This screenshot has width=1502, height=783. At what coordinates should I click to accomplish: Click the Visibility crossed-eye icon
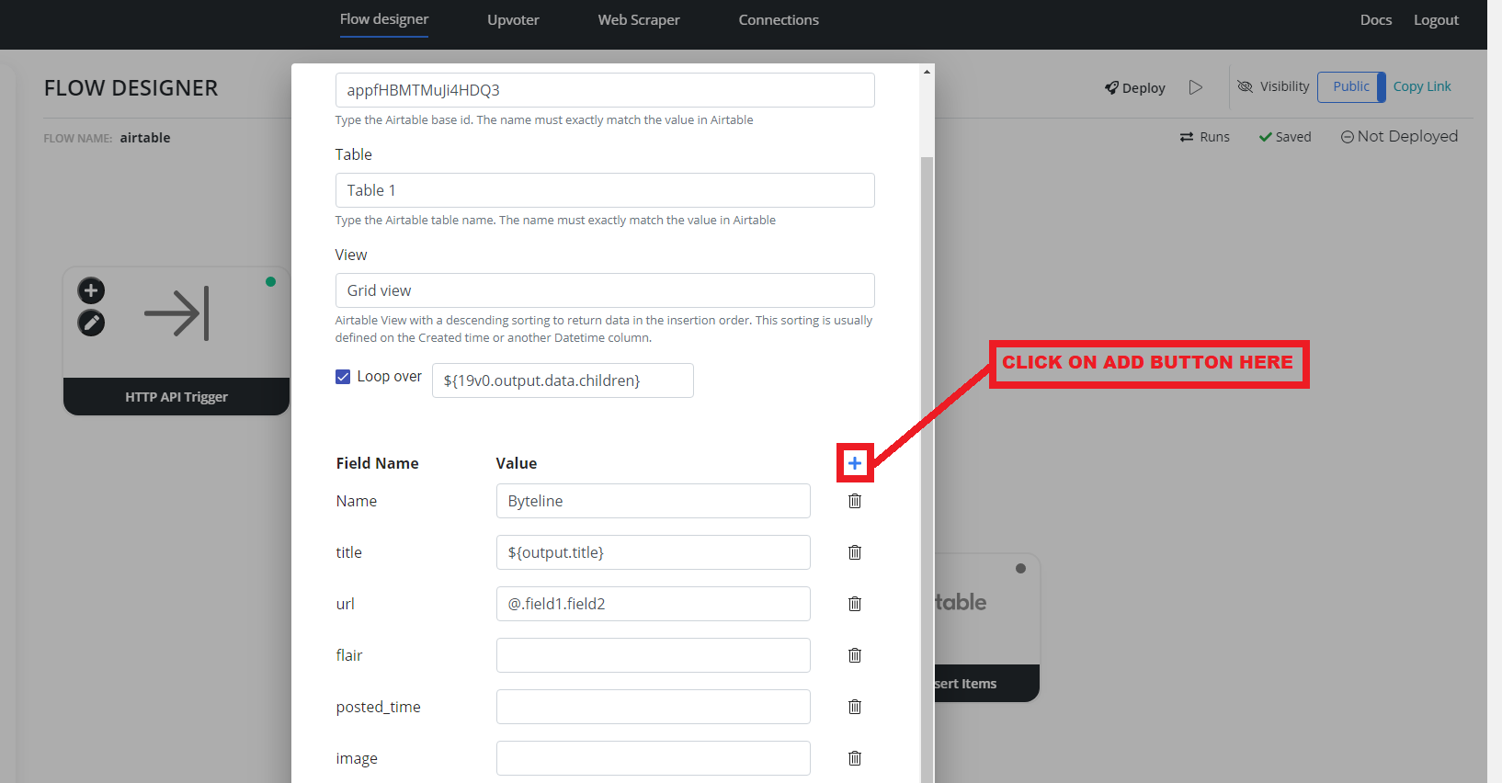[x=1246, y=86]
